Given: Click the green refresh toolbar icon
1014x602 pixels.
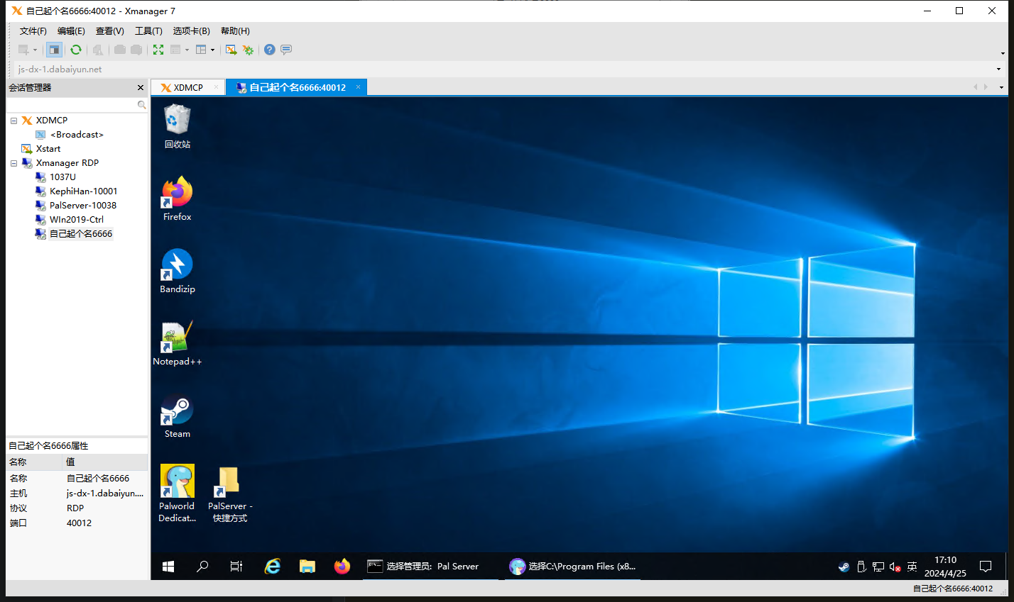Looking at the screenshot, I should coord(76,50).
